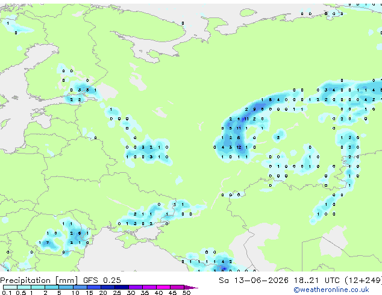Click the '10' legend scale label
382x295 pixels.
coord(75,293)
